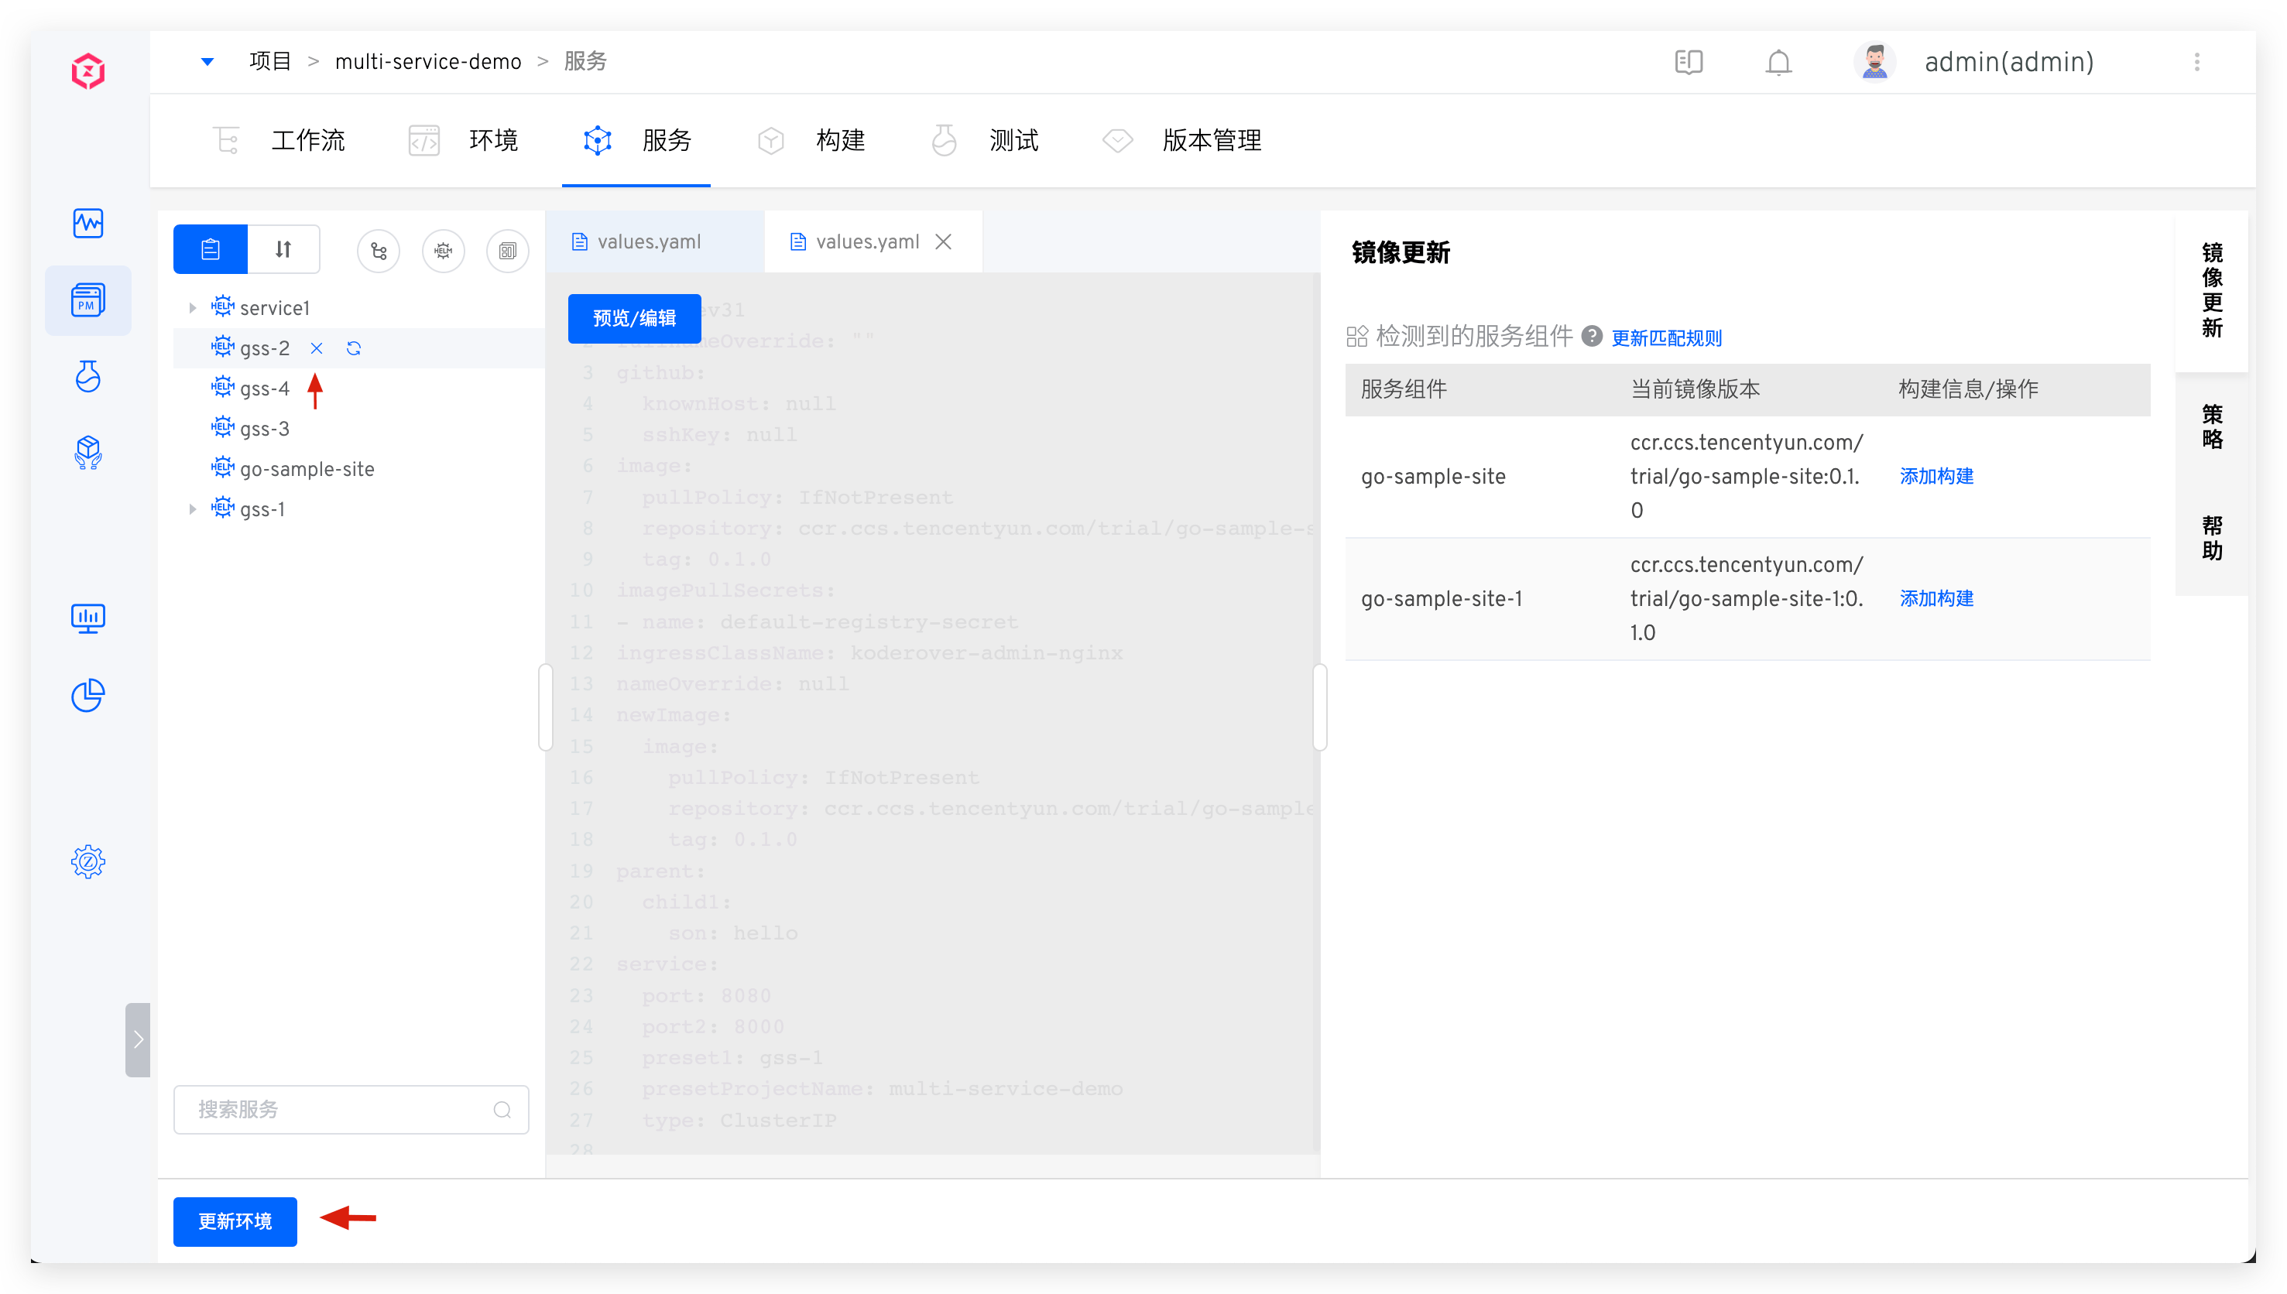Viewport: 2287px width, 1294px height.
Task: Click the Git repository import circular icon
Action: click(x=379, y=251)
